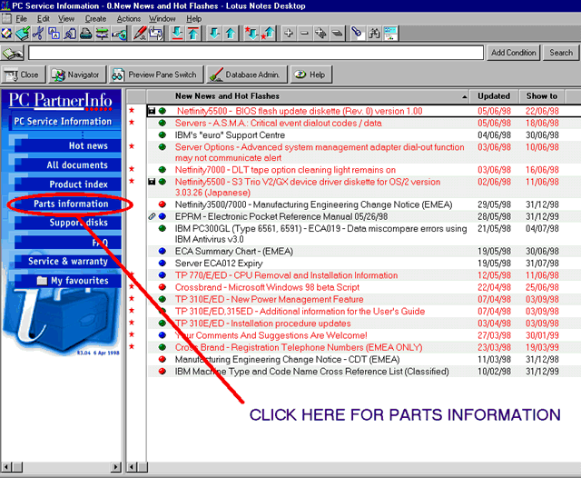Click the scissors cut icon
The image size is (581, 478).
(38, 34)
